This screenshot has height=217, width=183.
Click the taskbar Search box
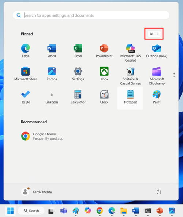click(31, 211)
